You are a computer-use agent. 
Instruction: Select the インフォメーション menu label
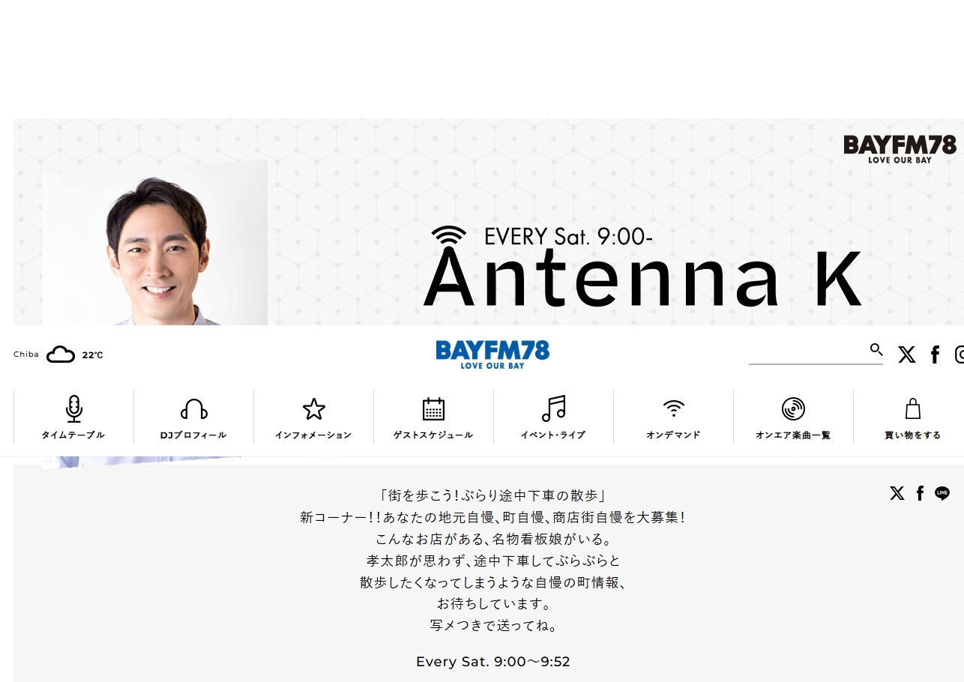pos(313,435)
